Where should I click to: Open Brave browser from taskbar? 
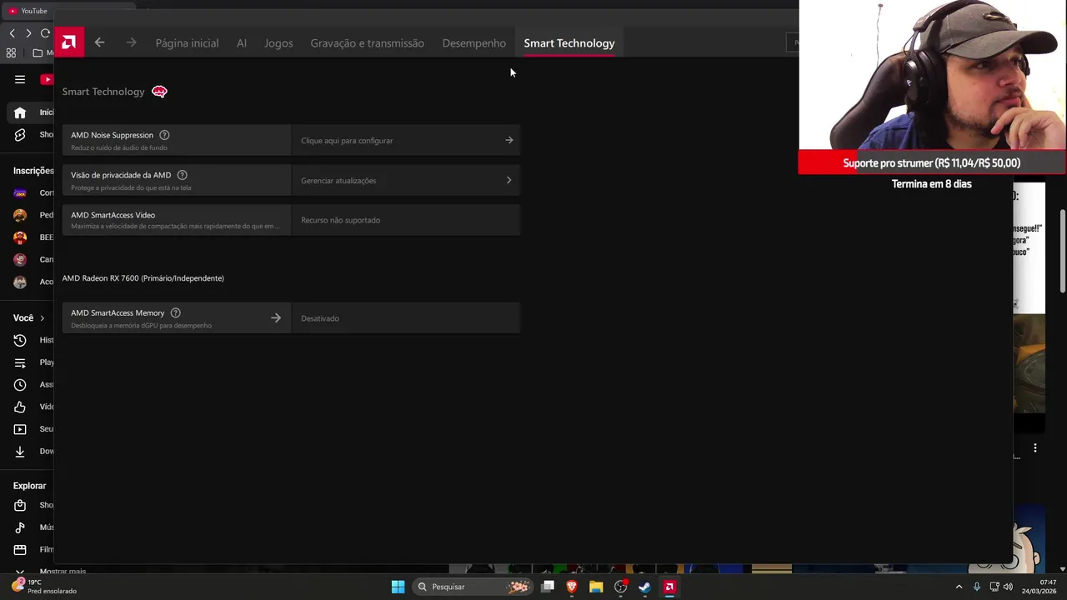[x=572, y=587]
